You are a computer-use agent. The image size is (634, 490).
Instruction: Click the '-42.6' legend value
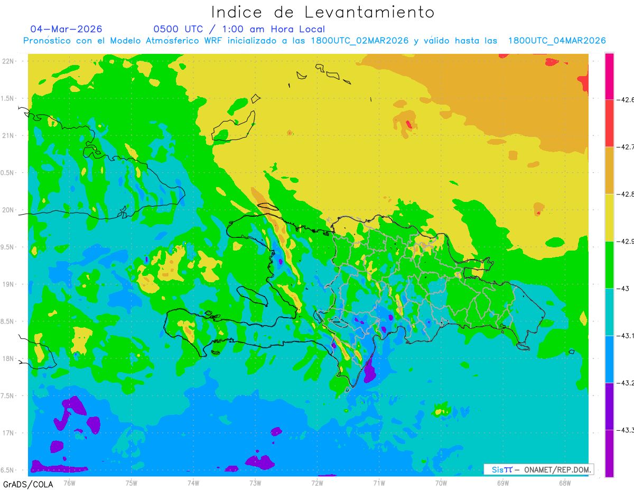(625, 99)
